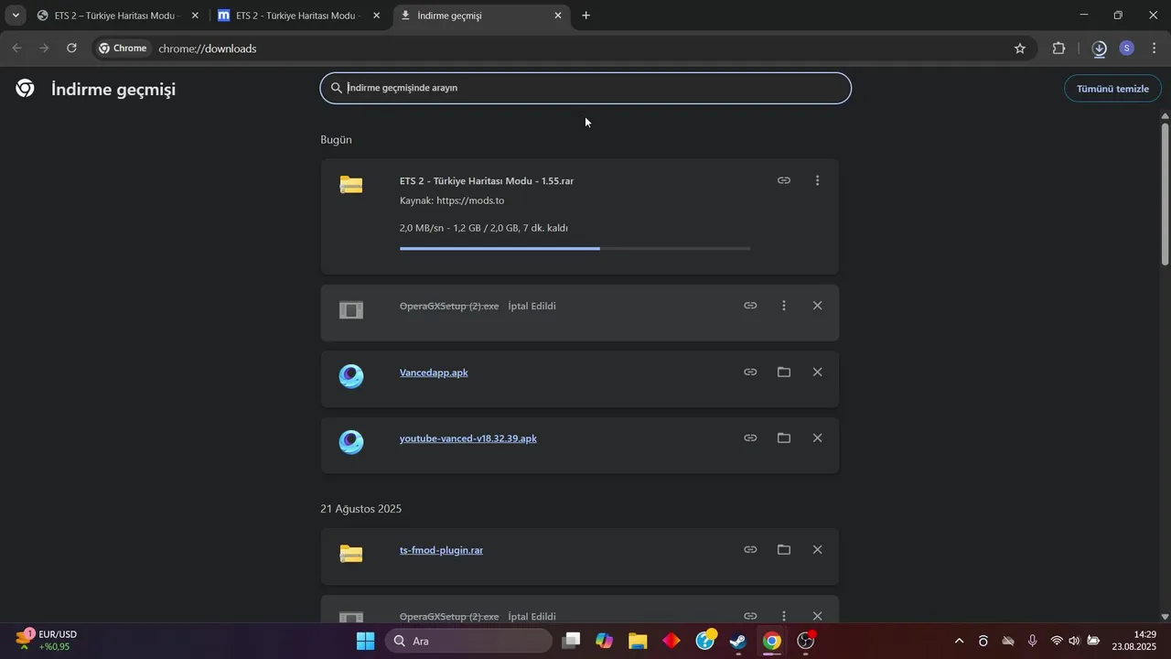The width and height of the screenshot is (1171, 659).
Task: Click the ETS 2 download progress bar
Action: [x=575, y=248]
